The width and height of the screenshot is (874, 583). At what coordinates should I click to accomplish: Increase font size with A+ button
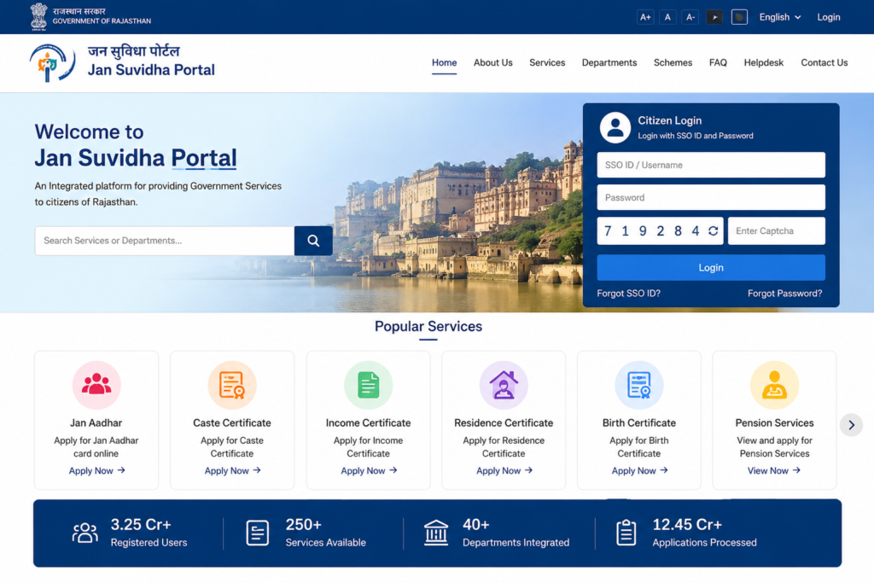pyautogui.click(x=645, y=17)
